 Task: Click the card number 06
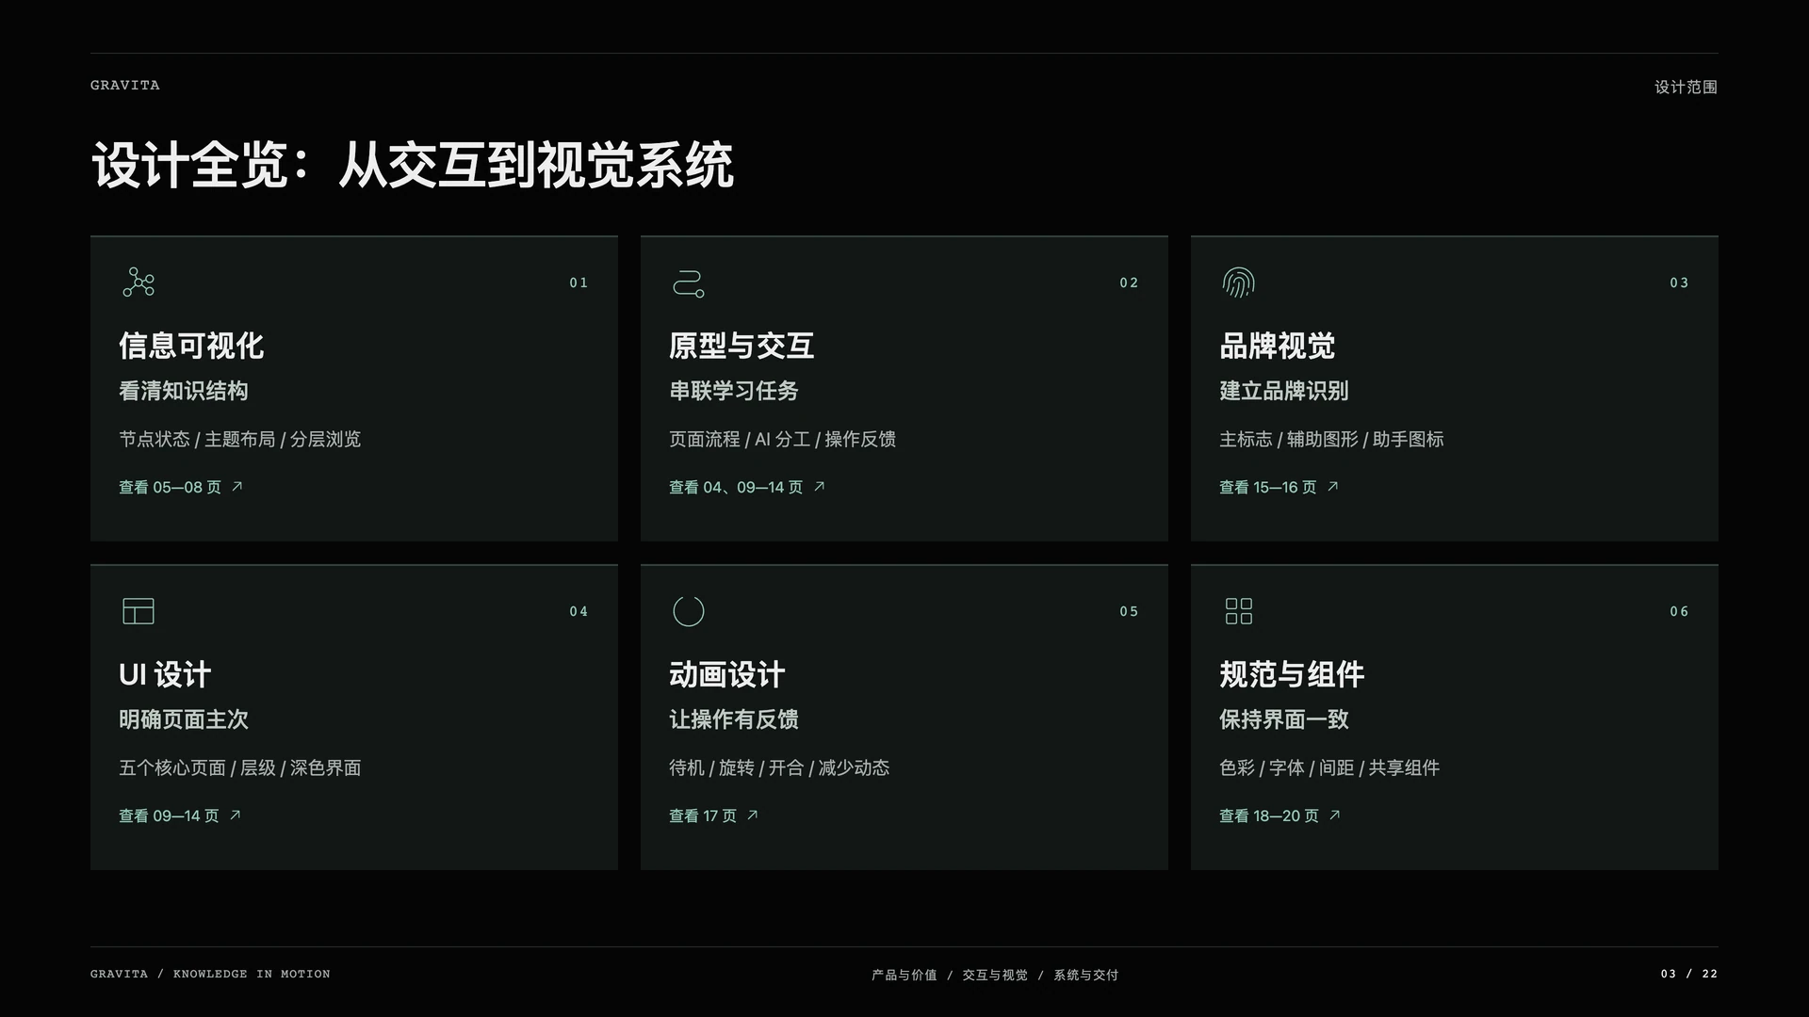1680,611
